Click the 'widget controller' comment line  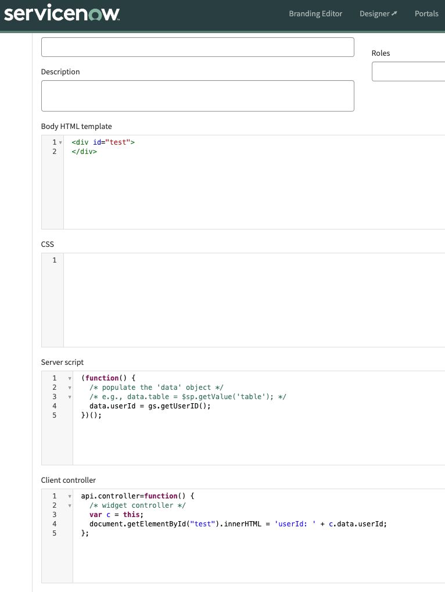(x=137, y=505)
